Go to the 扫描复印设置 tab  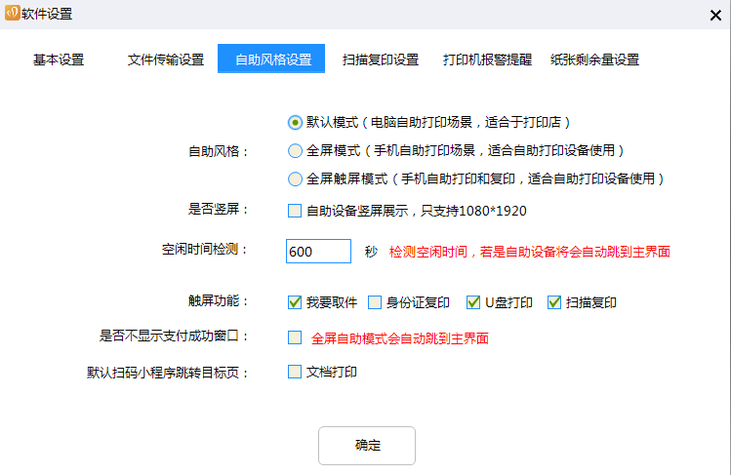pos(381,59)
